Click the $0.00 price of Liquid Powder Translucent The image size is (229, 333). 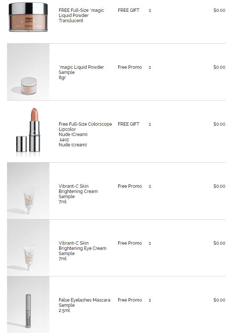[219, 10]
